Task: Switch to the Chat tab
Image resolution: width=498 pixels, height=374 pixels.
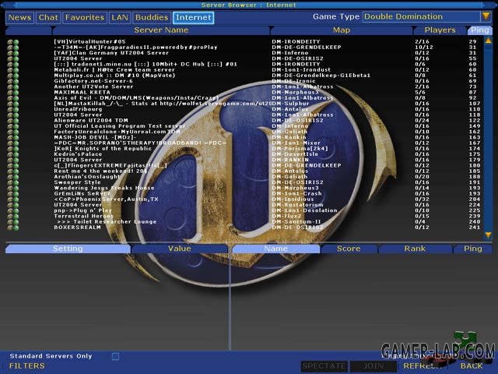Action: coord(48,17)
